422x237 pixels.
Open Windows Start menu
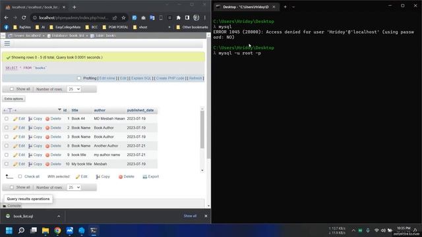coord(9,230)
